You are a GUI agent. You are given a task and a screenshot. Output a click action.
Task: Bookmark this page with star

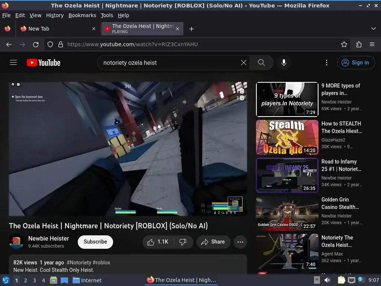point(344,44)
